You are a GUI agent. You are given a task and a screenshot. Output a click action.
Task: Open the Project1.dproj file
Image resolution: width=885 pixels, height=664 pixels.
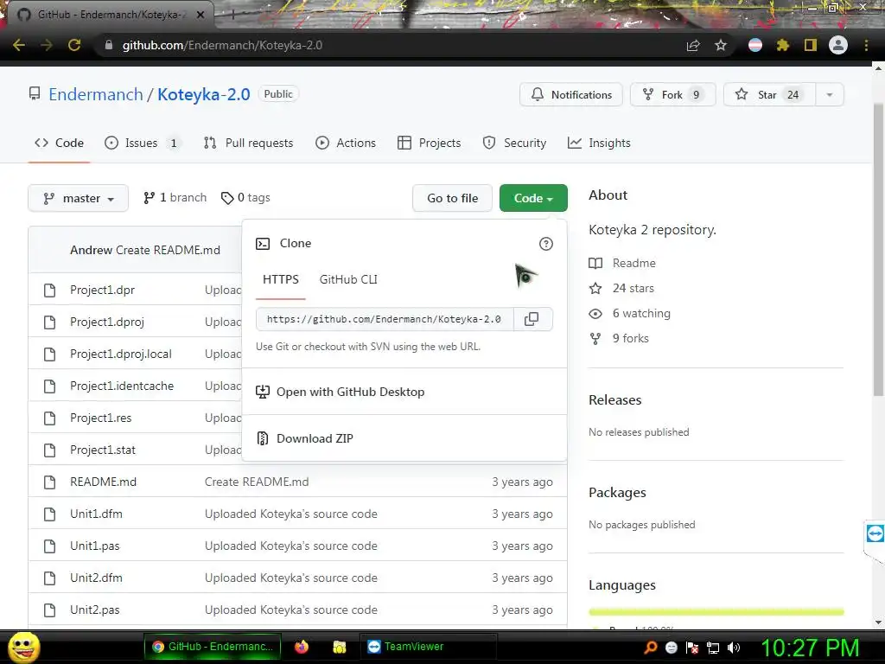(107, 322)
